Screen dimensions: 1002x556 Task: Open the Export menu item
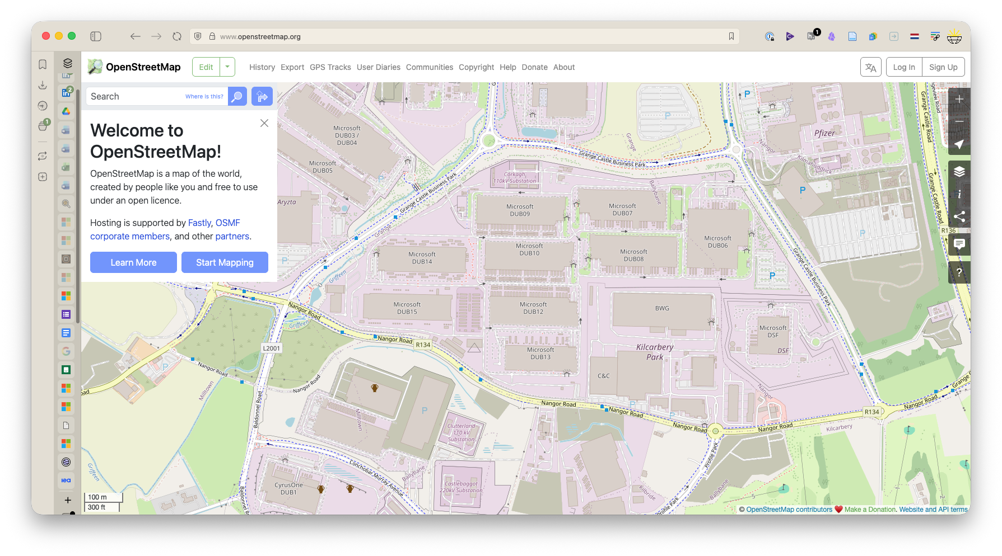pos(292,67)
